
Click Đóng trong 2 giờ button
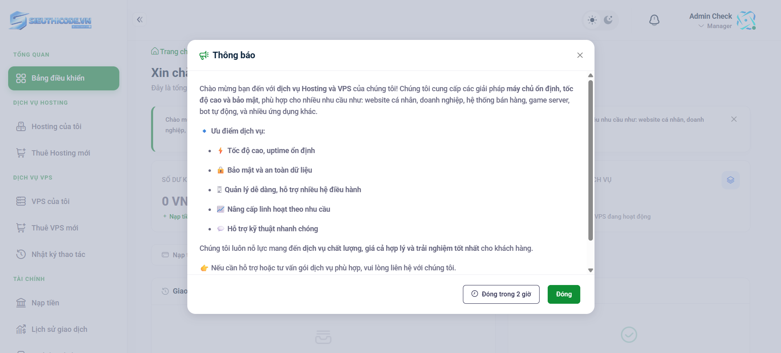(x=501, y=294)
